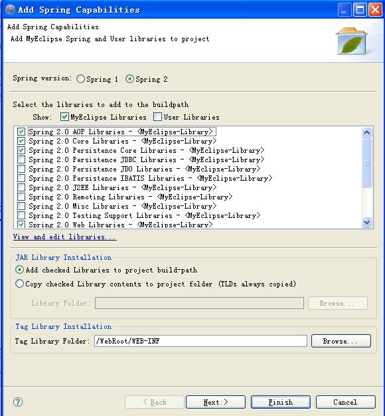Screen dimensions: 385x416
Task: Choose Copy checked Library contents option
Action: coord(19,284)
